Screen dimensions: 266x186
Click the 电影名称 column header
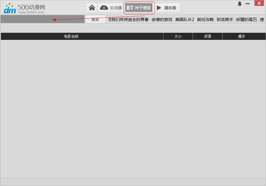click(x=82, y=36)
